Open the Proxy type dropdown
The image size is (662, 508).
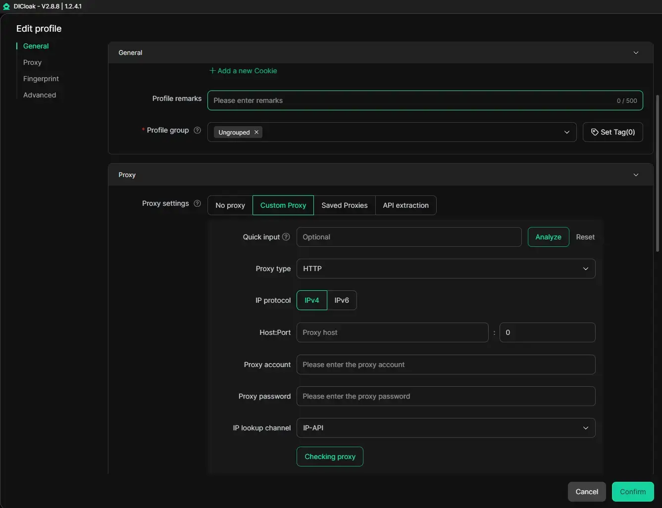(446, 269)
